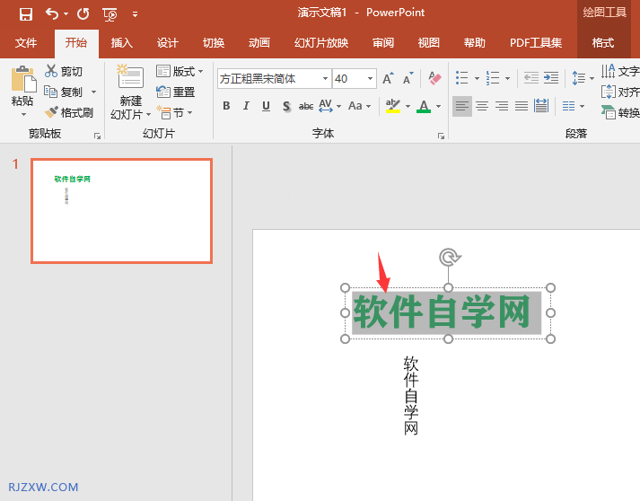Expand the font size dropdown showing 40

370,79
